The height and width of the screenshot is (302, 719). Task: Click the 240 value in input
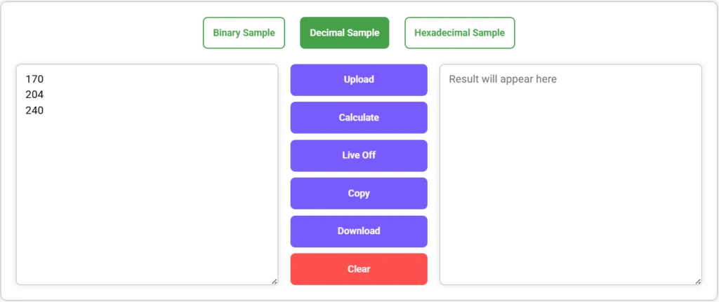pyautogui.click(x=34, y=110)
